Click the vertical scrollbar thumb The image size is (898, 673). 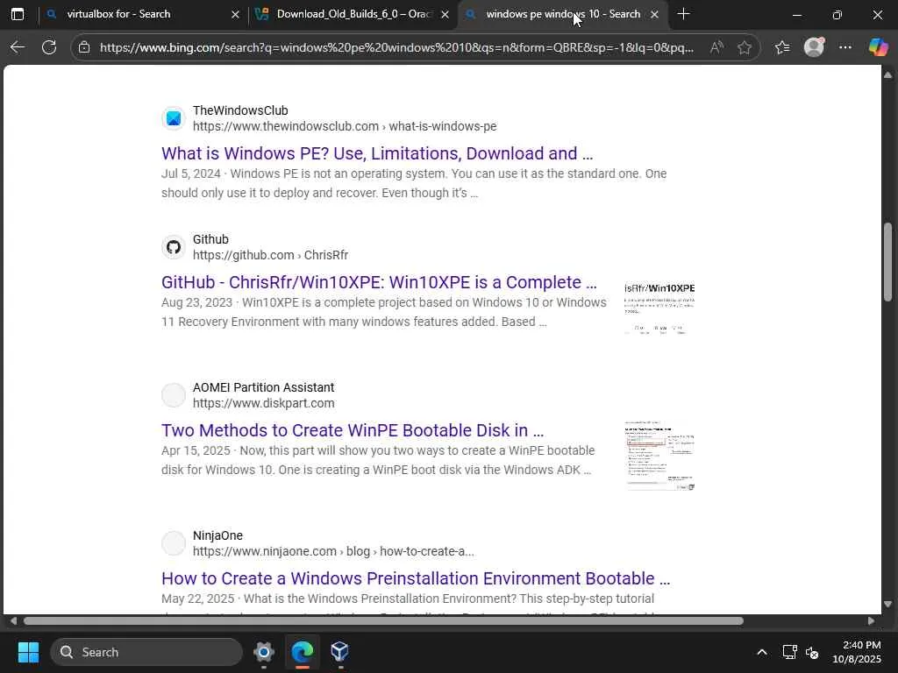point(887,261)
